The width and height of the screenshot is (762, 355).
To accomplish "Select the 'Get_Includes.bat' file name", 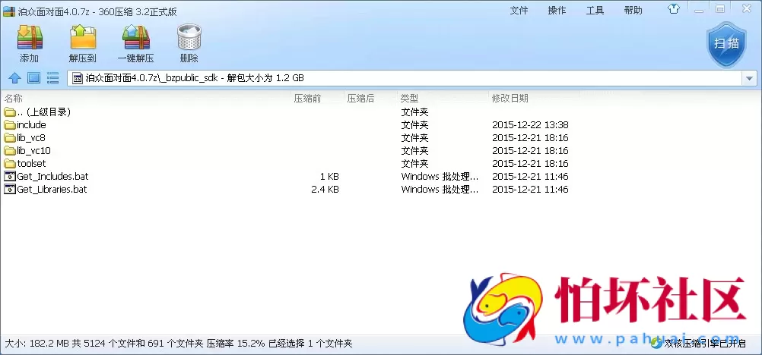I will [x=52, y=176].
